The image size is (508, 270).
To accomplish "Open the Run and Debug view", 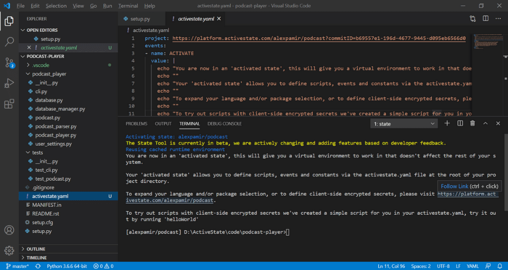I will coord(9,83).
